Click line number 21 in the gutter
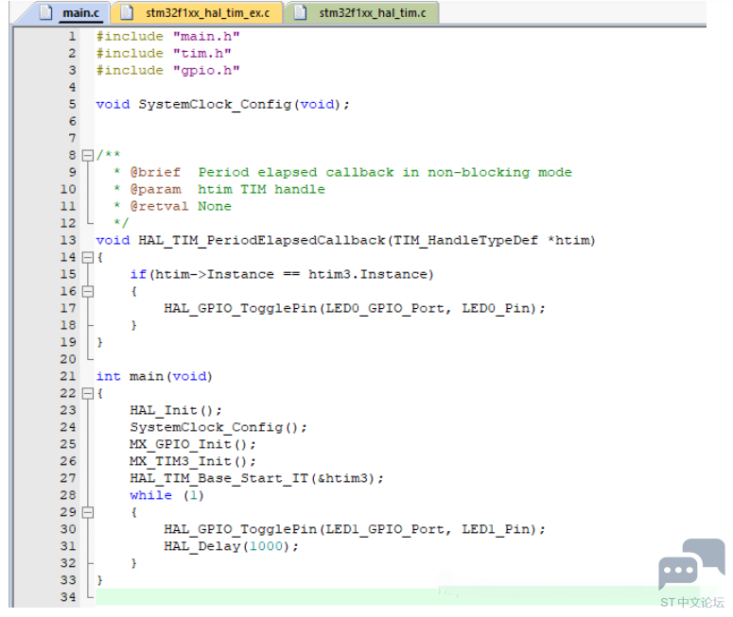Viewport: 733px width, 617px height. click(x=67, y=376)
